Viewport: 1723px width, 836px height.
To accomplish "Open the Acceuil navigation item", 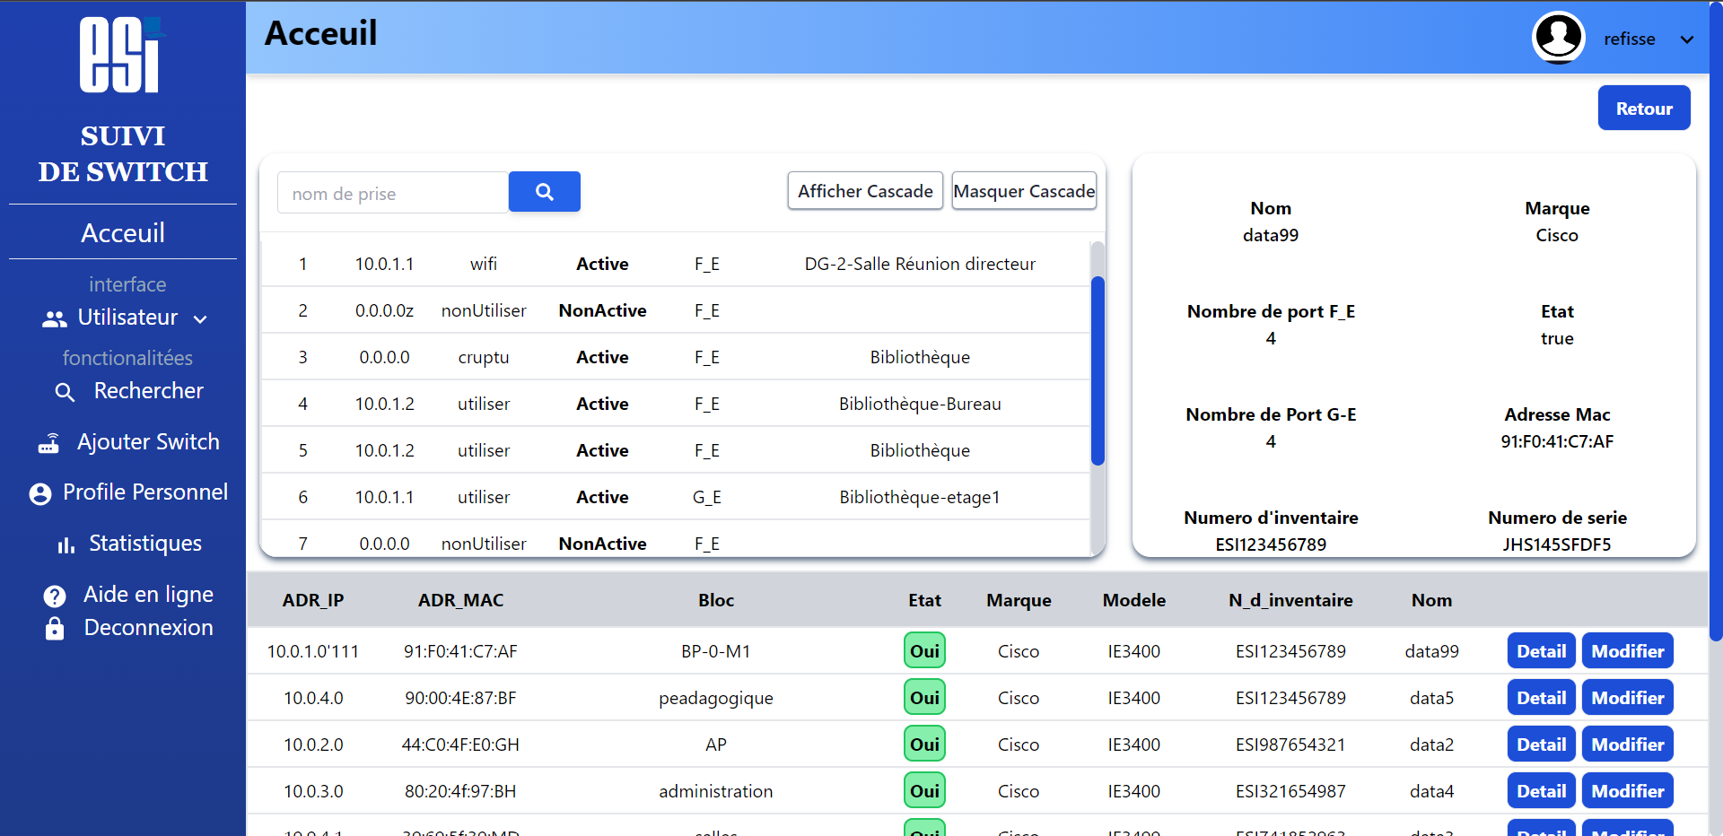I will (x=123, y=233).
